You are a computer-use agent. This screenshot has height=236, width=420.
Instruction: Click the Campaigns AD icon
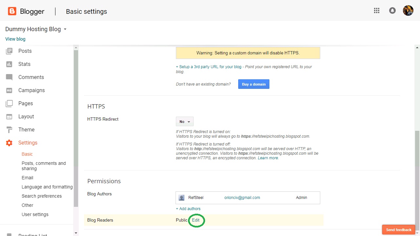(9, 90)
